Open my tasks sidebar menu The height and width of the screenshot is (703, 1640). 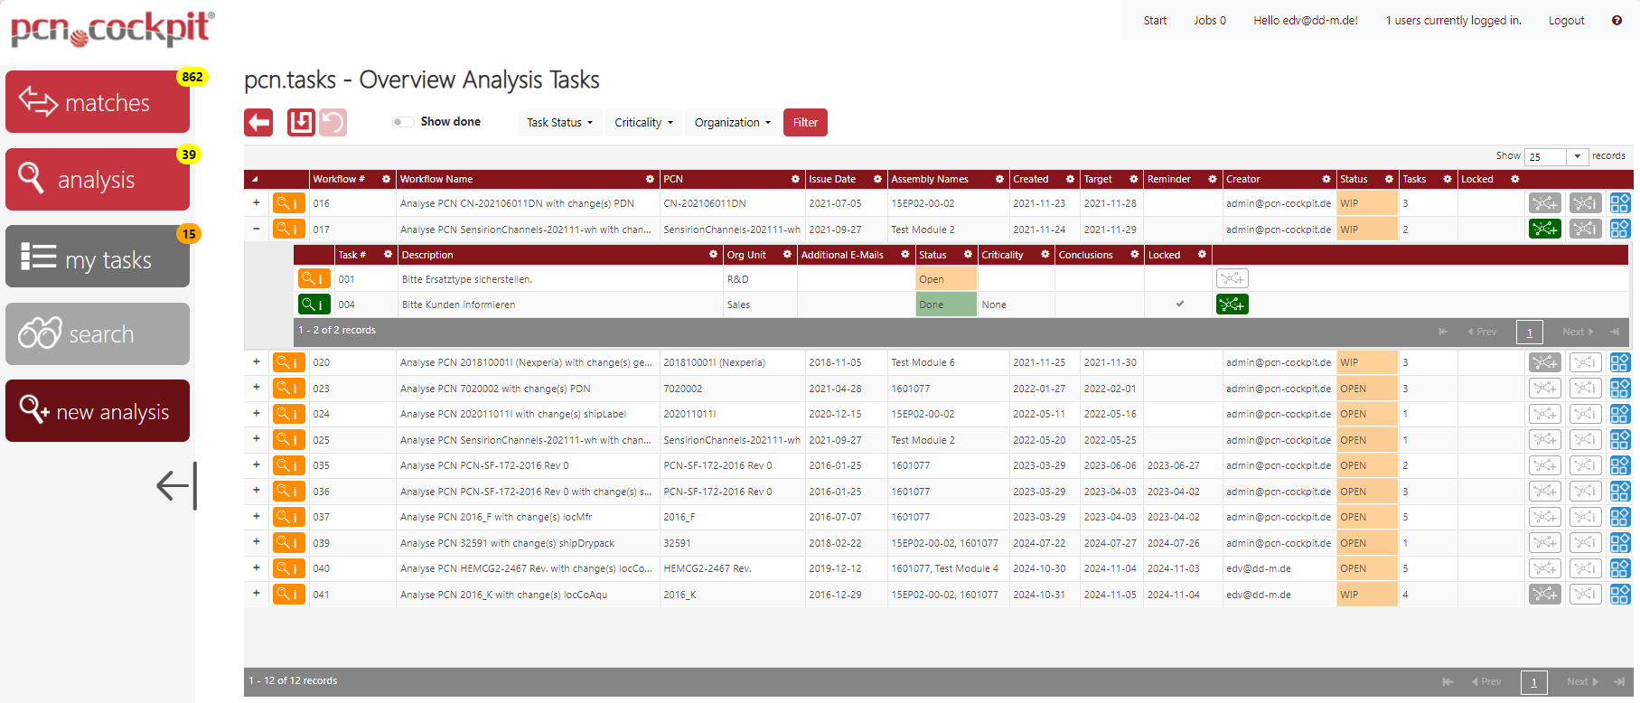click(x=98, y=257)
